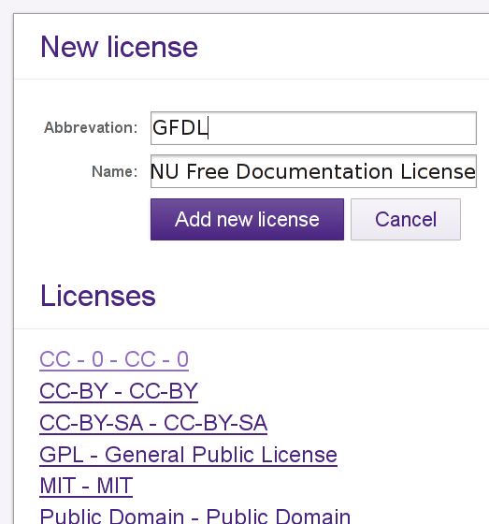Select the CC-BY-SA - CC-BY-SA link
The height and width of the screenshot is (524, 489).
coord(153,423)
